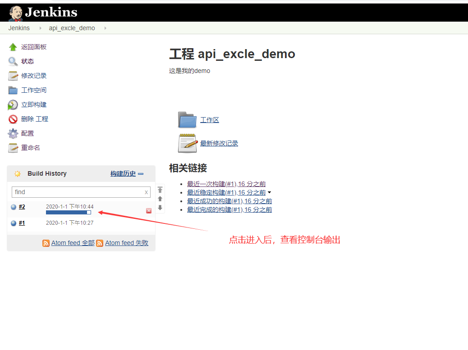The width and height of the screenshot is (468, 350).
Task: Click the Jenkins breadcrumb link
Action: click(x=19, y=28)
